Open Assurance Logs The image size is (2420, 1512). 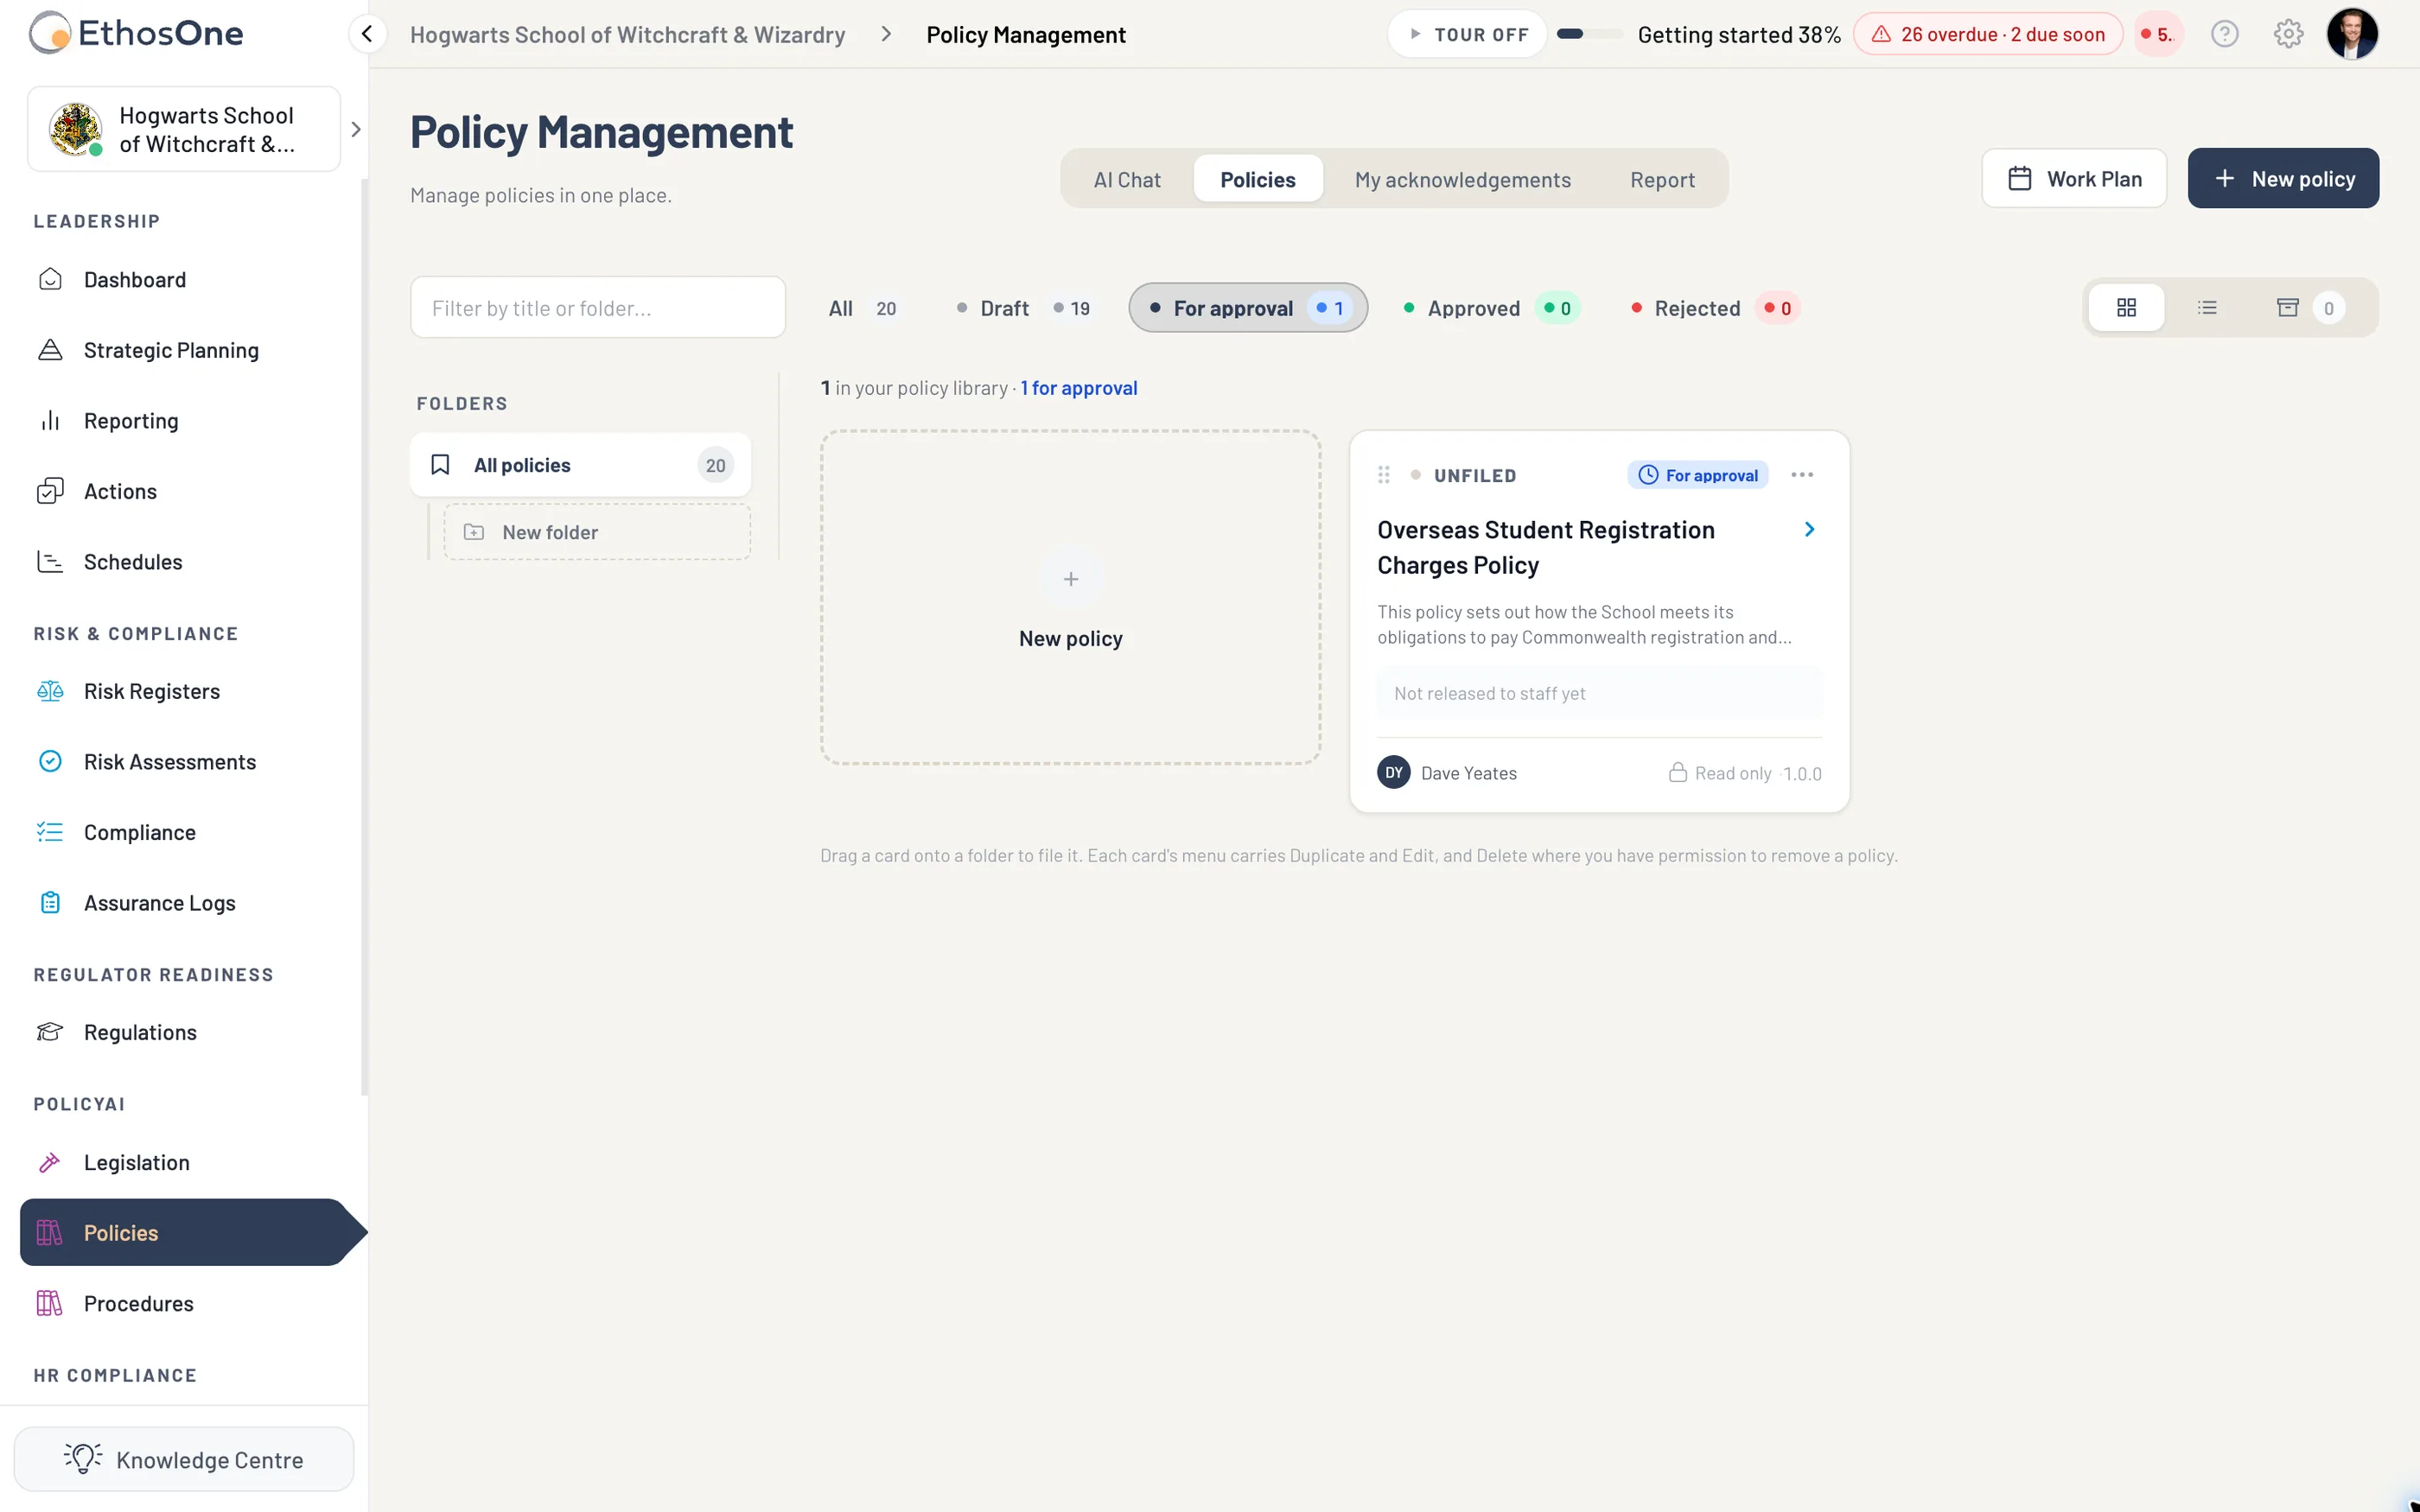pos(185,903)
